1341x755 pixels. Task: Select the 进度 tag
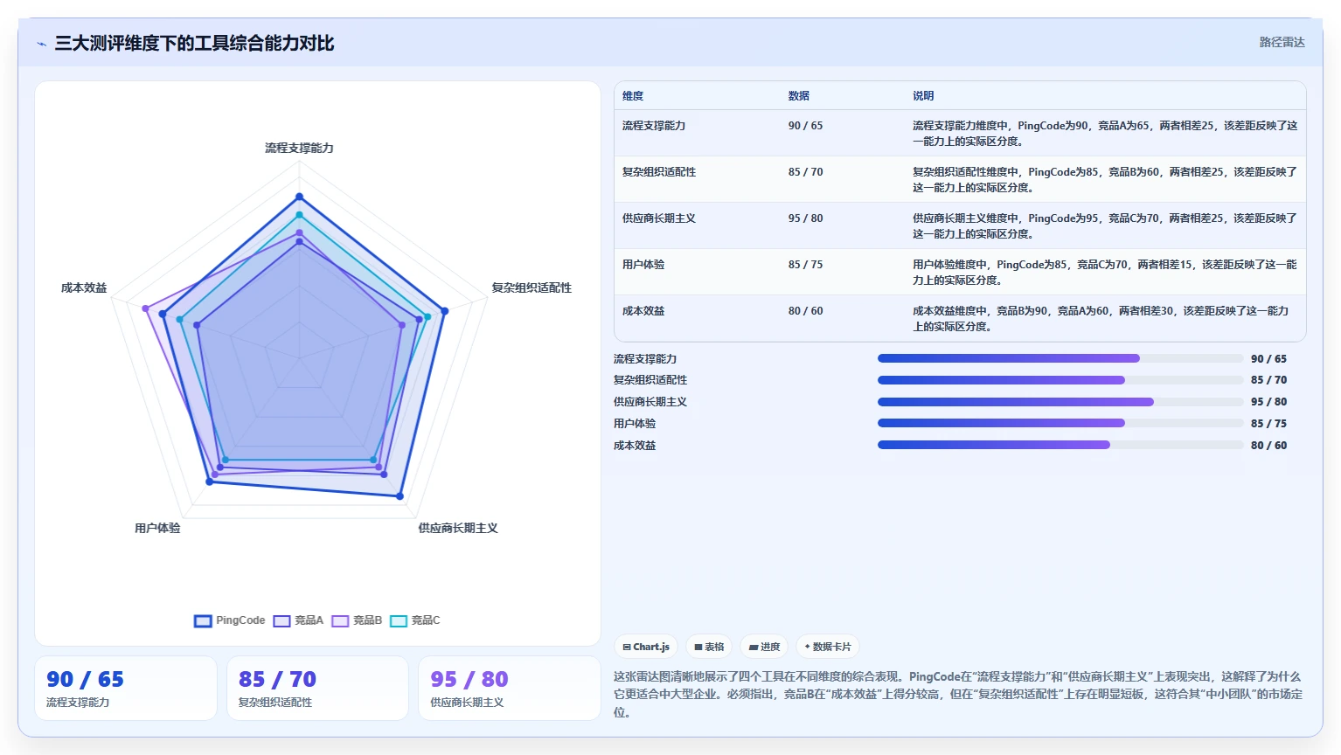pos(765,647)
